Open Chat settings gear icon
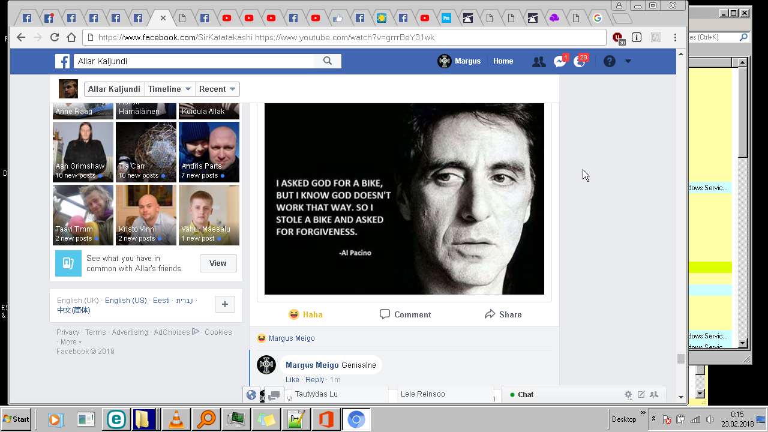Screen dimensions: 768x432 [628, 395]
